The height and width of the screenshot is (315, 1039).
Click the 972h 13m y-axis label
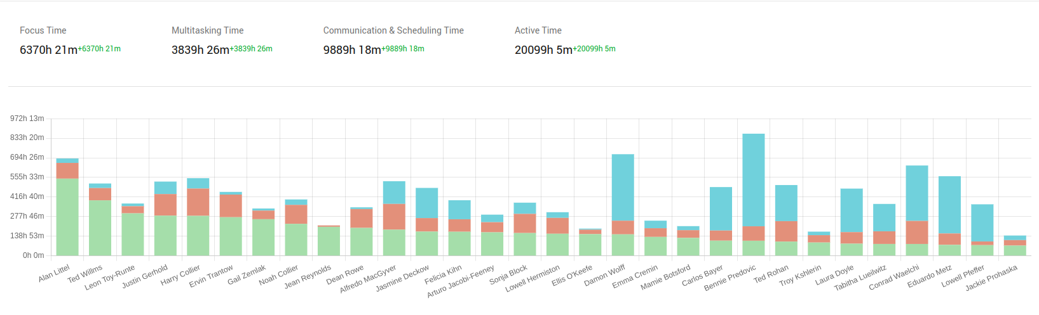click(x=27, y=119)
